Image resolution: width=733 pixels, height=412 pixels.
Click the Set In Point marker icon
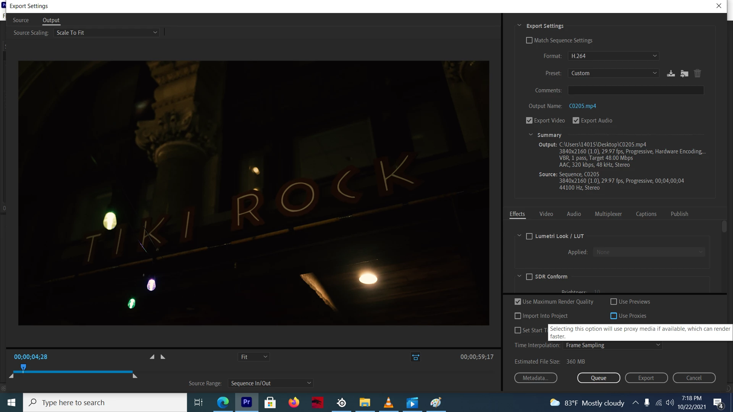(152, 357)
